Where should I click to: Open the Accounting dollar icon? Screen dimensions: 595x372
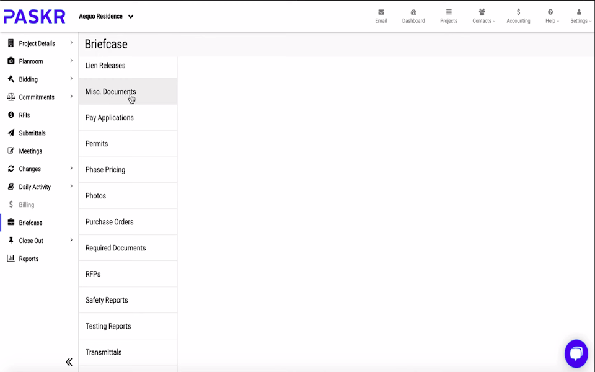point(518,12)
